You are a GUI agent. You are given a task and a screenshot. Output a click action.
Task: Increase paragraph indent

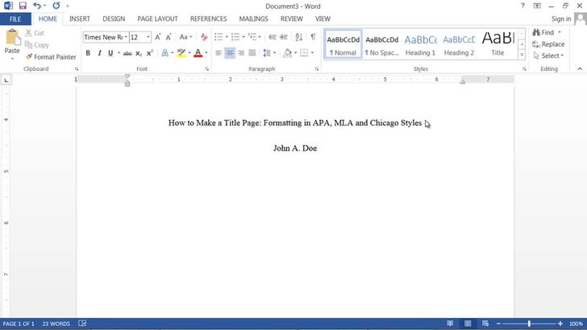(284, 37)
